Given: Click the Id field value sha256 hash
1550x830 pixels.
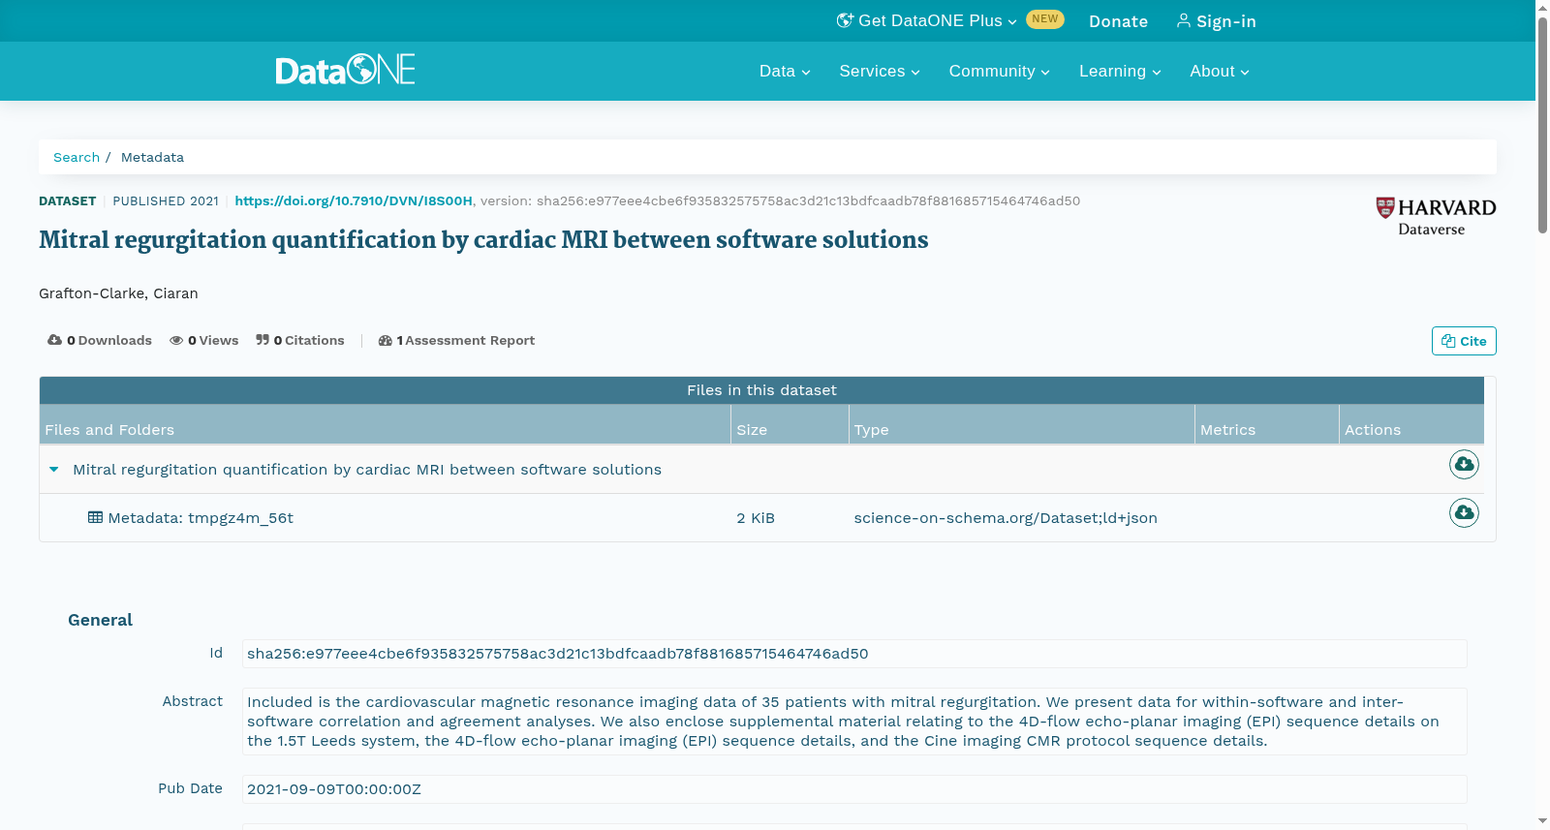Looking at the screenshot, I should point(854,654).
